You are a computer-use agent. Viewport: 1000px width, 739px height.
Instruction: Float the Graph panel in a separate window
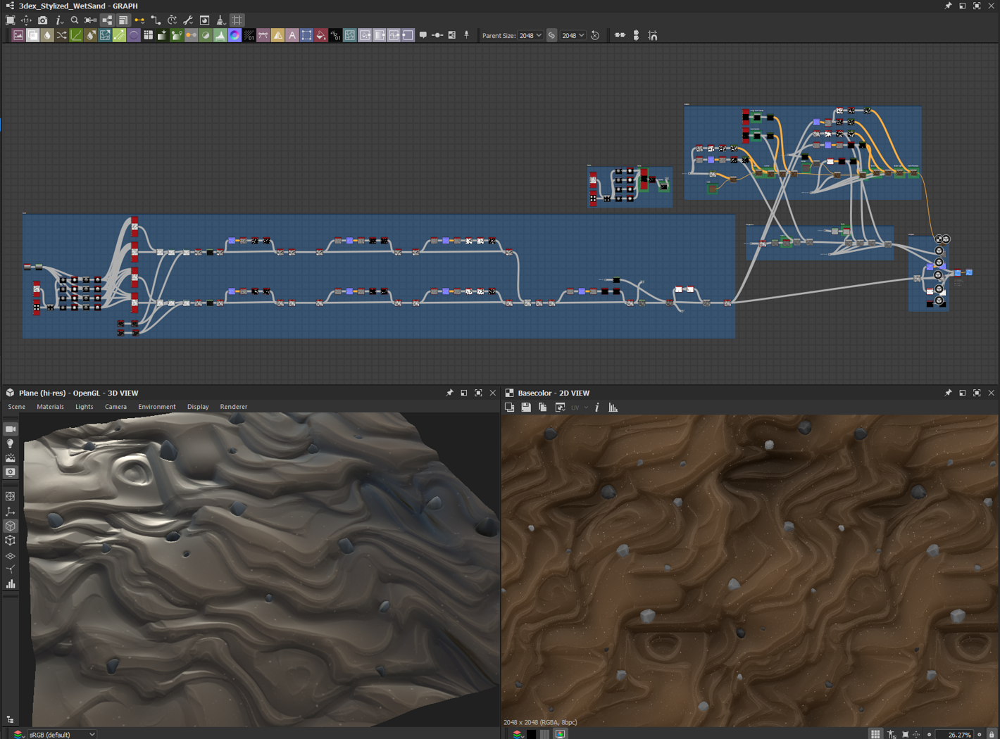pos(962,6)
